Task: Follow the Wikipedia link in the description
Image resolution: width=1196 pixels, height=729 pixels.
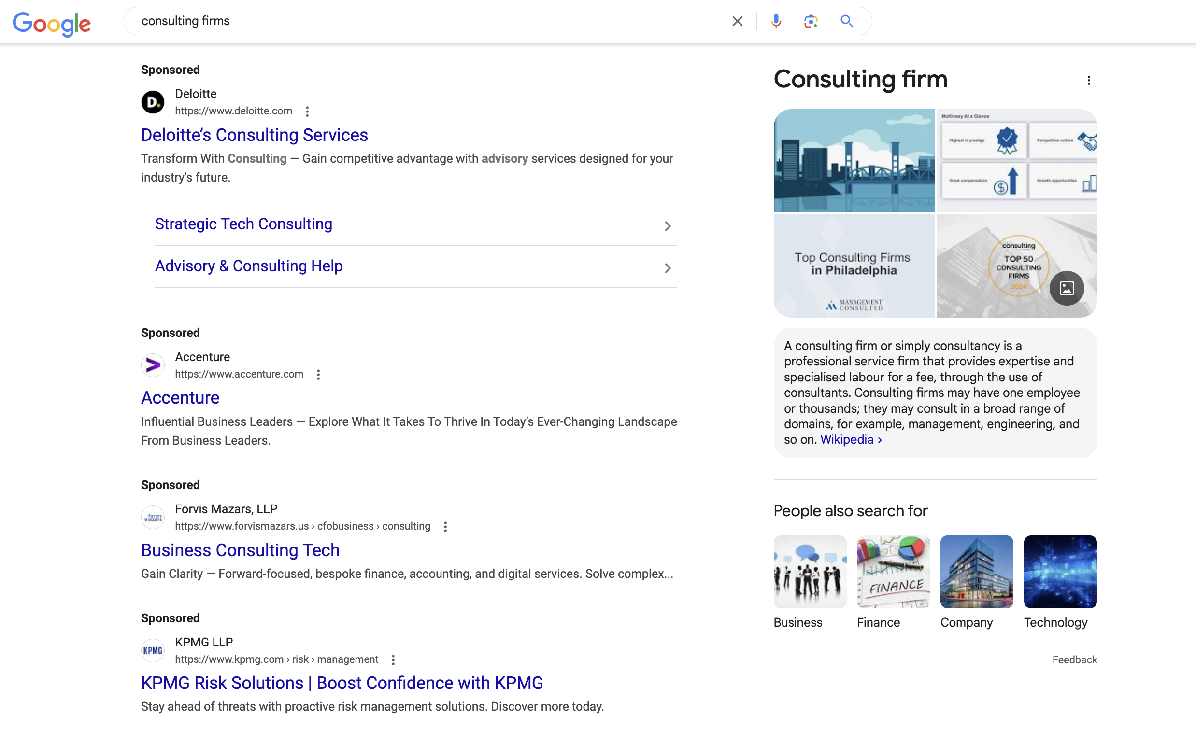Action: [x=851, y=439]
